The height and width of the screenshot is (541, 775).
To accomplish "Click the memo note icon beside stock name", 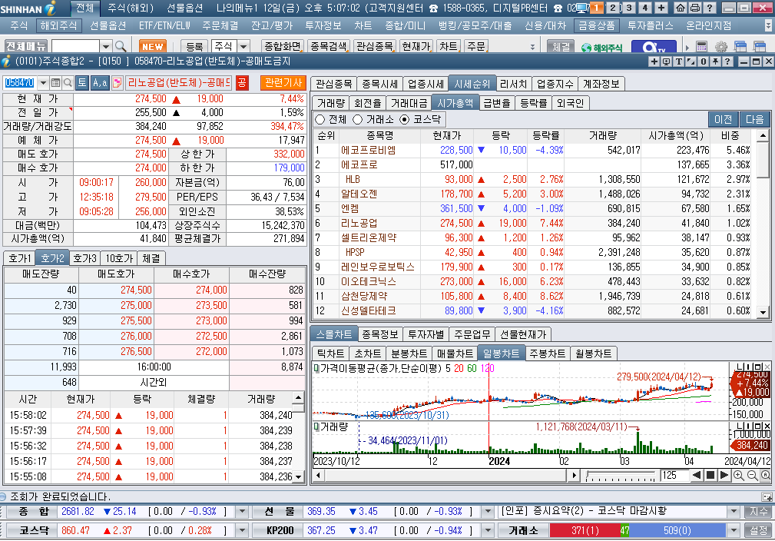I will (x=117, y=82).
